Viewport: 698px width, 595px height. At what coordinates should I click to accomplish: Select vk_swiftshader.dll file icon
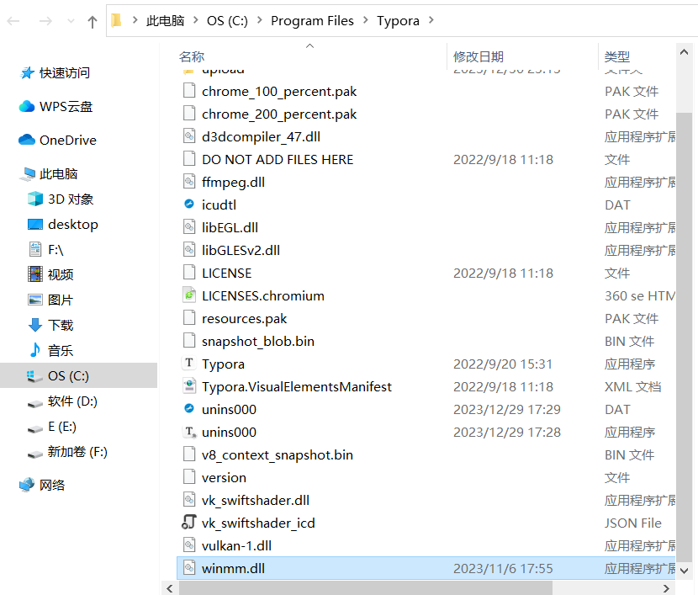tap(189, 499)
